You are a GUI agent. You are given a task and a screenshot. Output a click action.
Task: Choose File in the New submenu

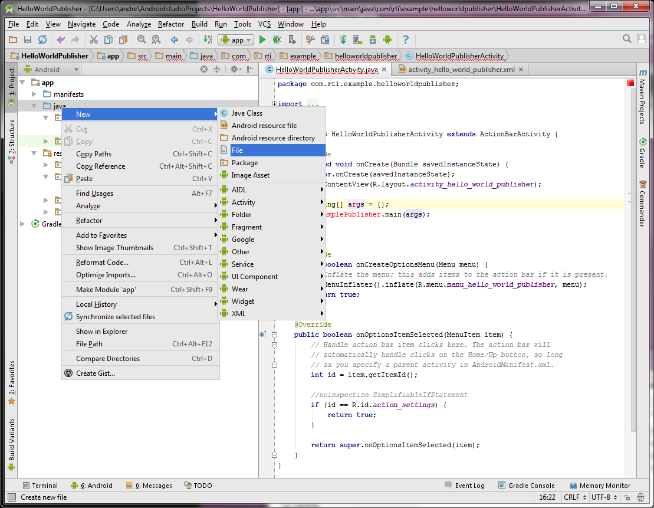tap(271, 150)
